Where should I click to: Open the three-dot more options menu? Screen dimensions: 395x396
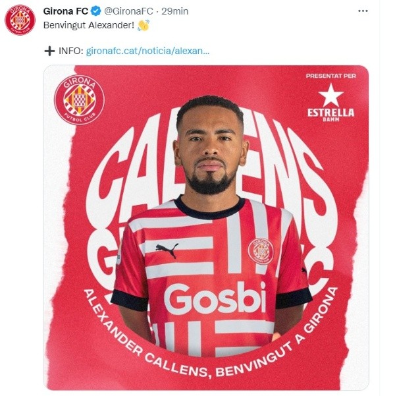(x=363, y=11)
